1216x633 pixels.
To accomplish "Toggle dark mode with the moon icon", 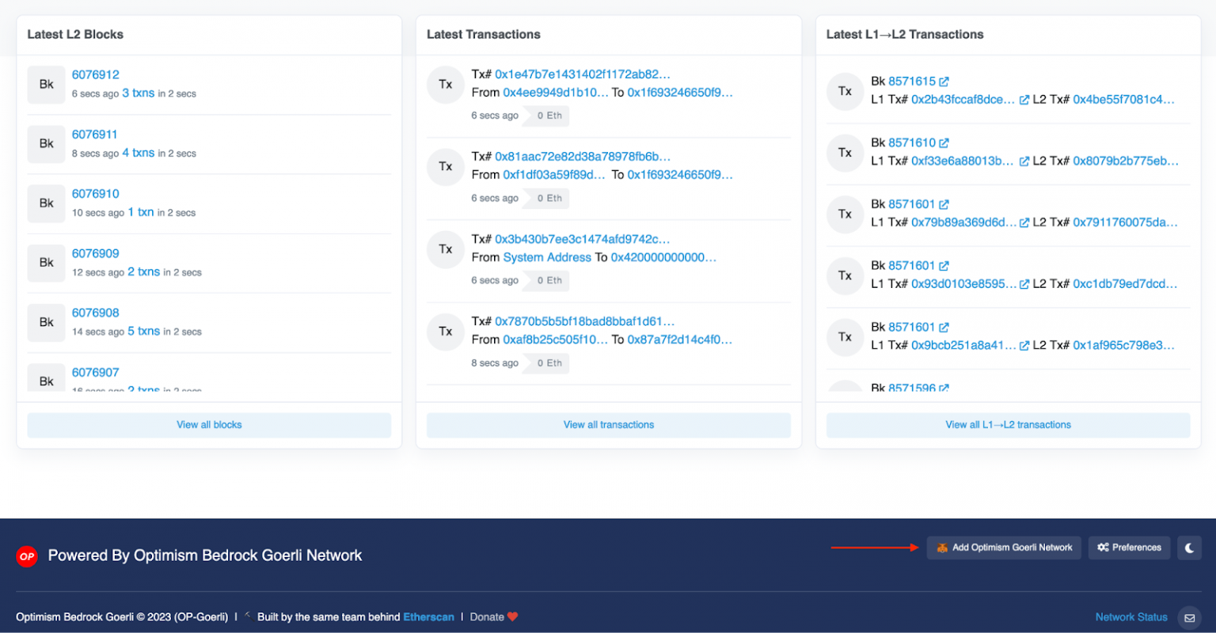I will pyautogui.click(x=1189, y=548).
